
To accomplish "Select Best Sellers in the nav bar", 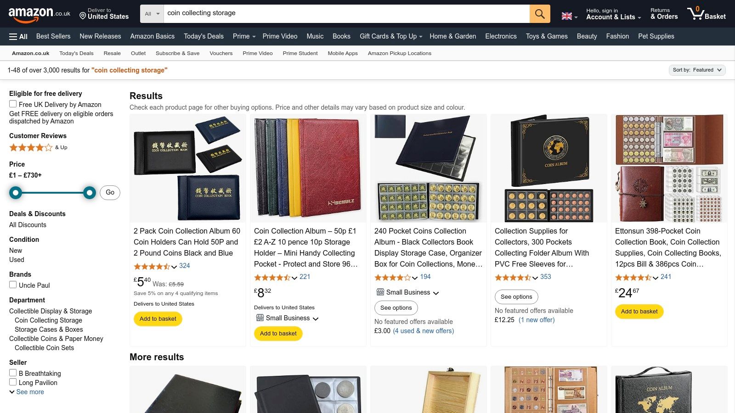I will coord(53,36).
